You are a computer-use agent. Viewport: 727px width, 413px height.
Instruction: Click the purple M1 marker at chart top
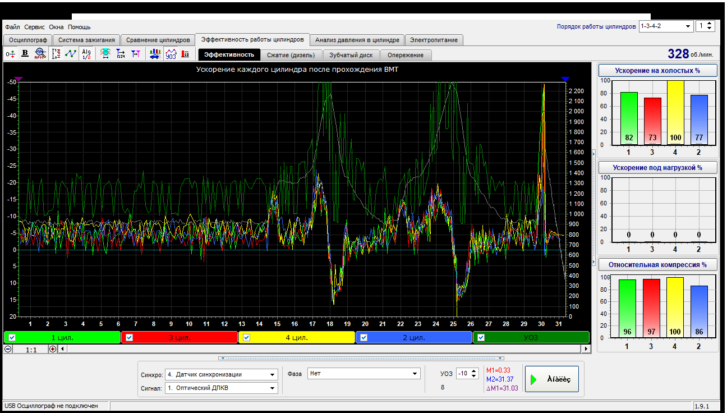click(x=18, y=80)
